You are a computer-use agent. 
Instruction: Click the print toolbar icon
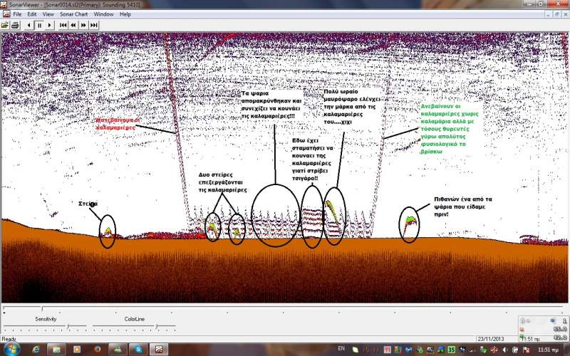[x=15, y=25]
